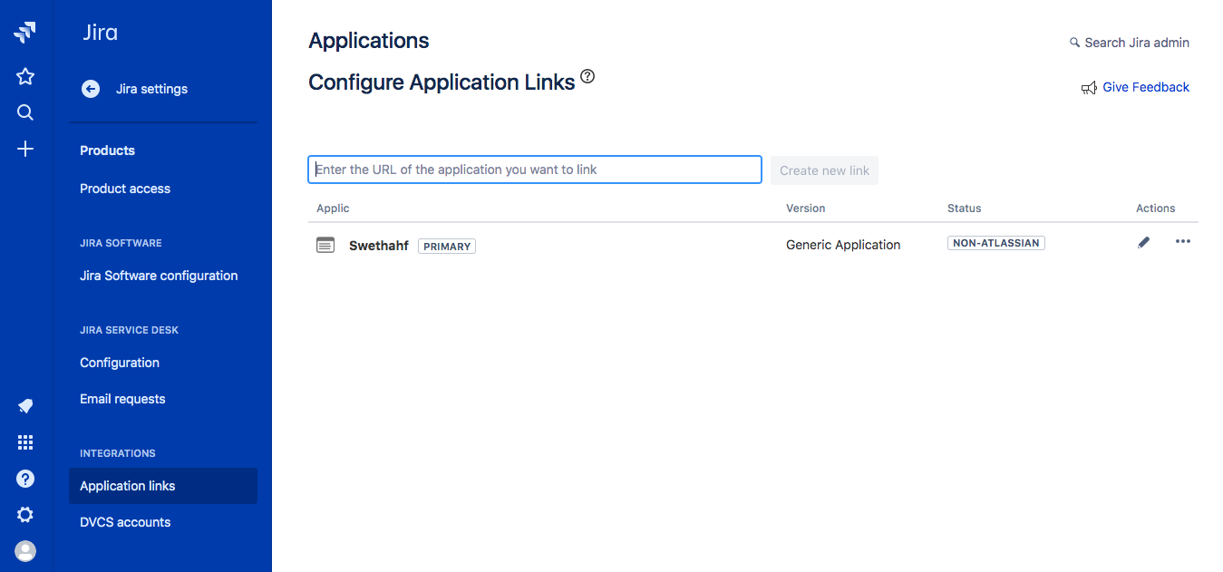Click the Create new link button

click(x=824, y=170)
